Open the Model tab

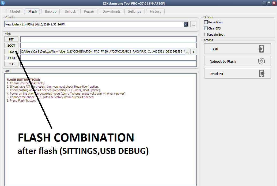pyautogui.click(x=15, y=11)
